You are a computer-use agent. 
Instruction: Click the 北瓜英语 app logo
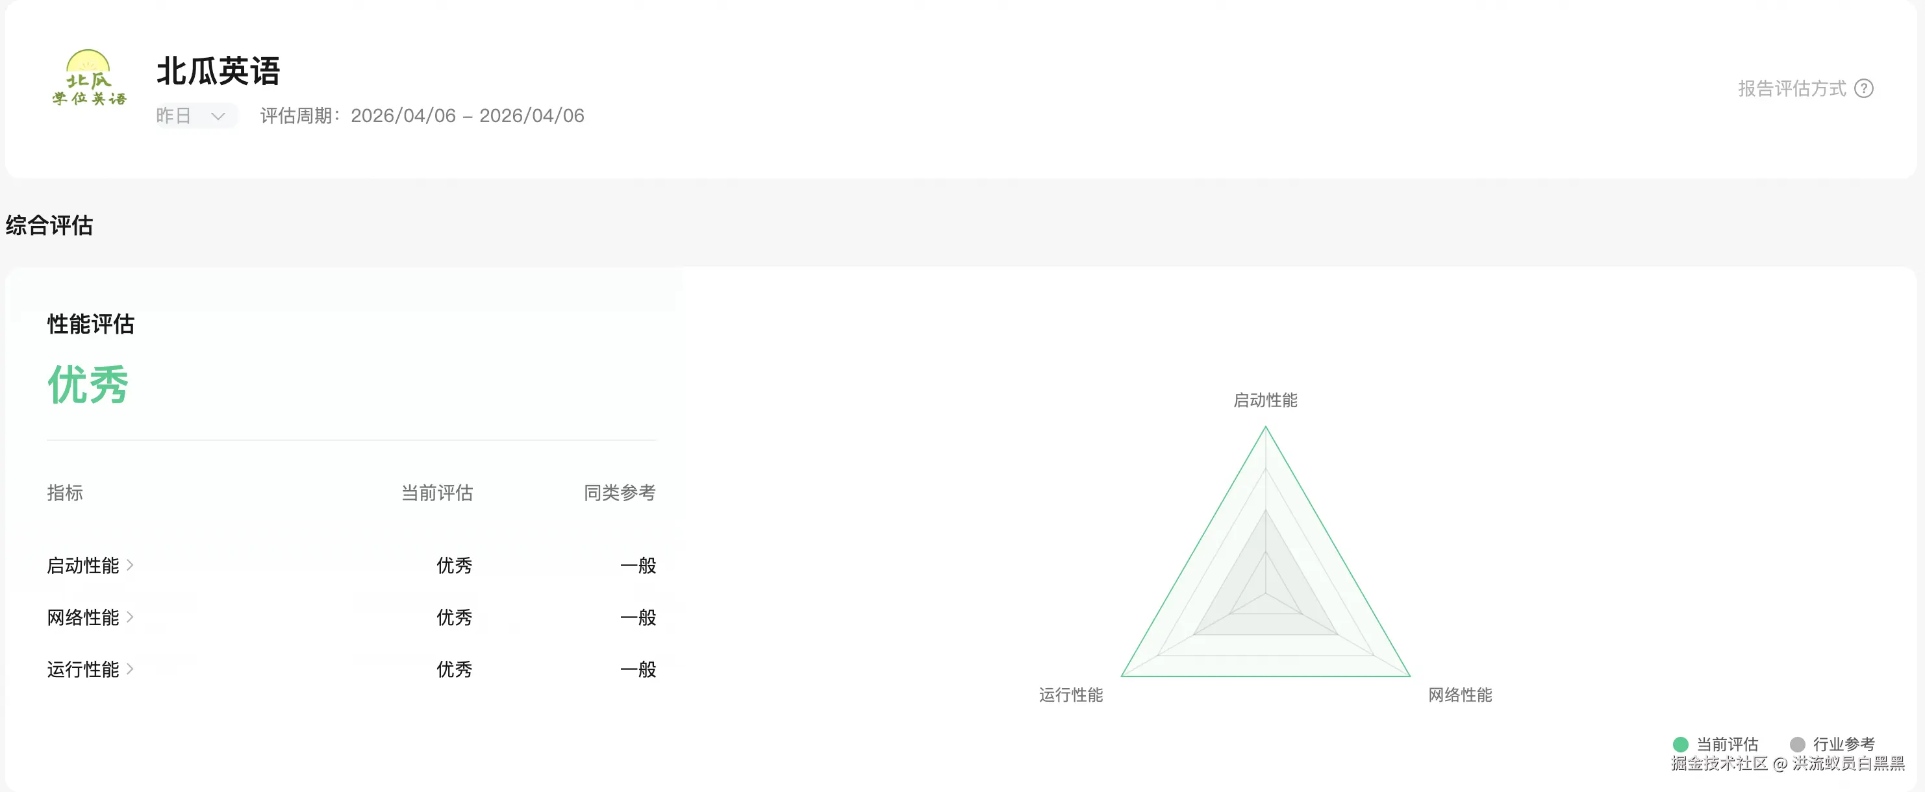coord(89,79)
